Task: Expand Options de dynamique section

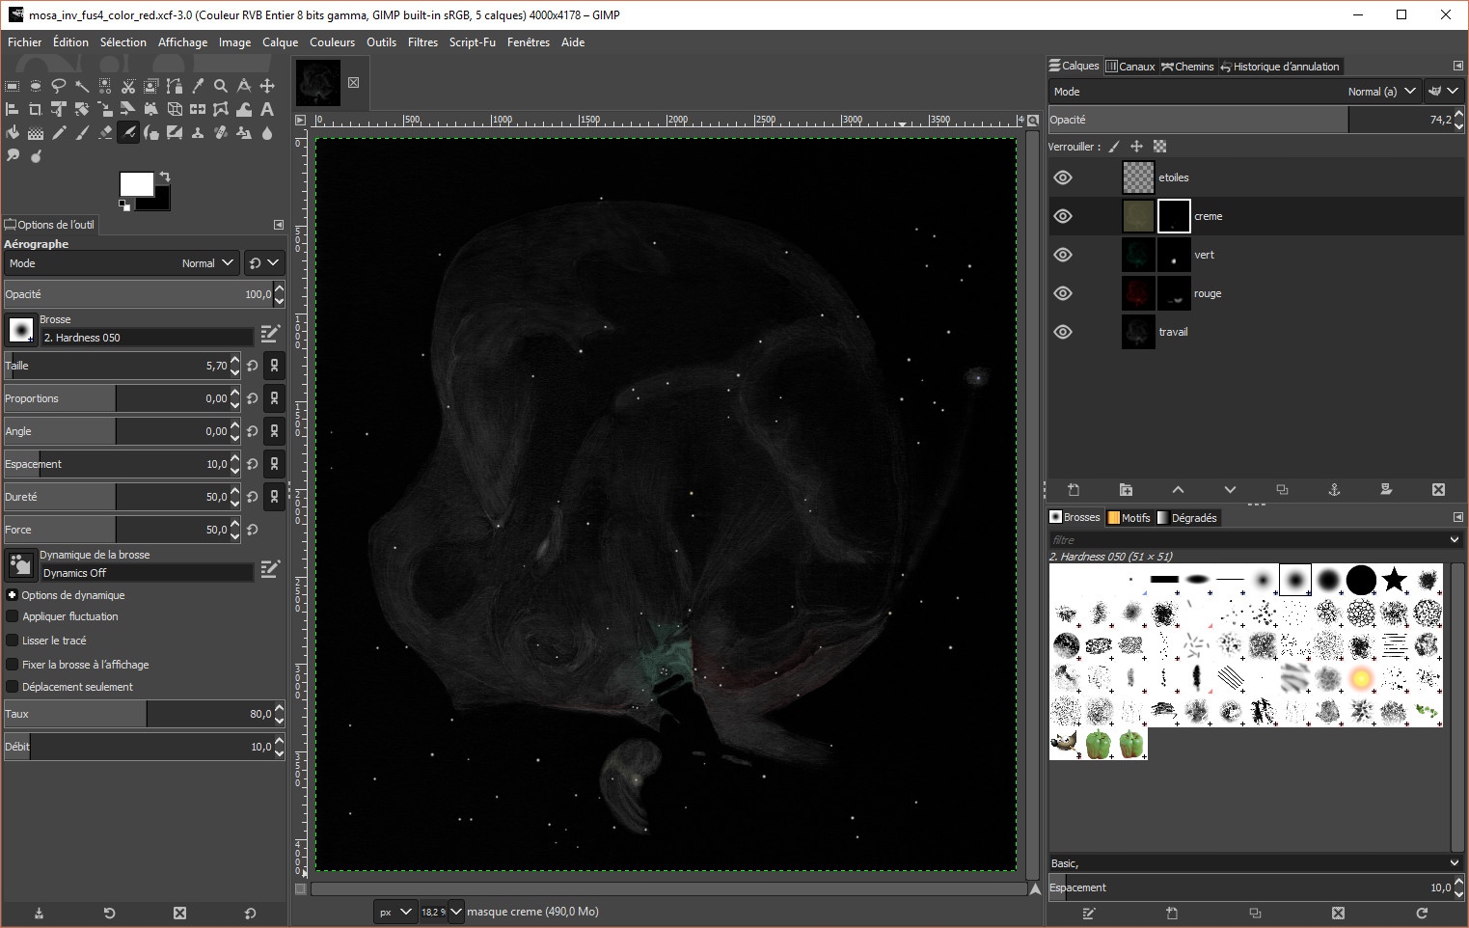Action: point(13,595)
